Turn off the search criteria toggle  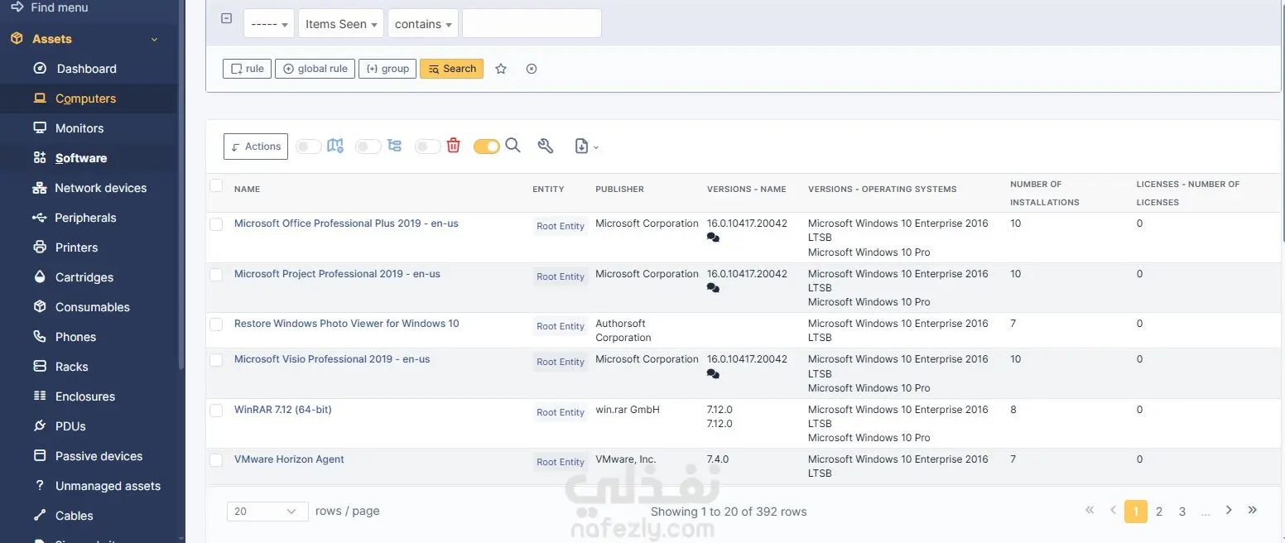coord(487,147)
